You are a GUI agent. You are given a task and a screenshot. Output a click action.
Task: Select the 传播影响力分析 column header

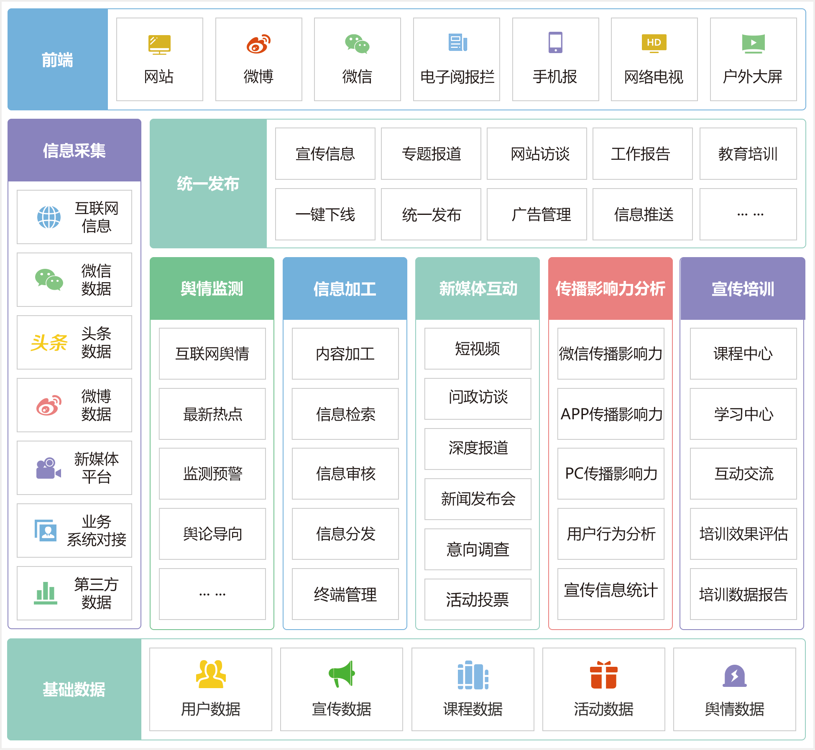[x=610, y=289]
